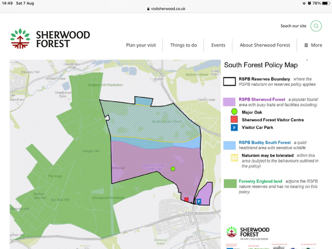Tap the visitsherwood.co.uk address bar
This screenshot has height=249, width=332.
click(x=166, y=9)
